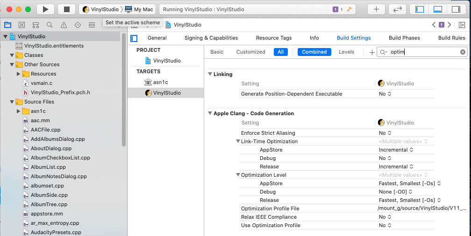Collapse the Apple Clang Code Generation section
Viewport: 471px width, 236px height.
(210, 113)
